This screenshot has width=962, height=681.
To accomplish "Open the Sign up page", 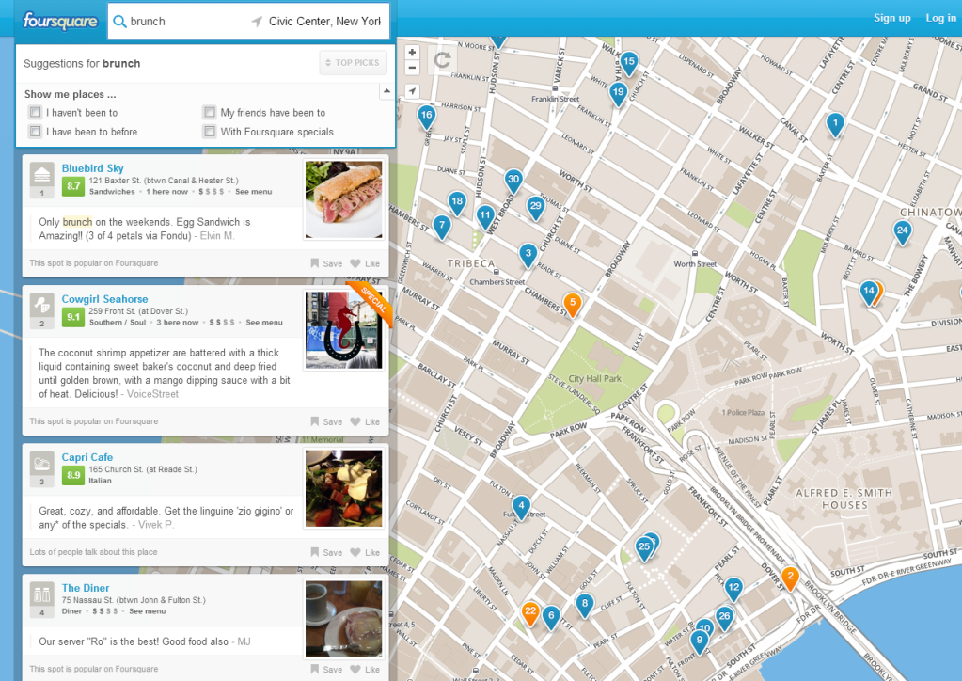I will pos(892,18).
